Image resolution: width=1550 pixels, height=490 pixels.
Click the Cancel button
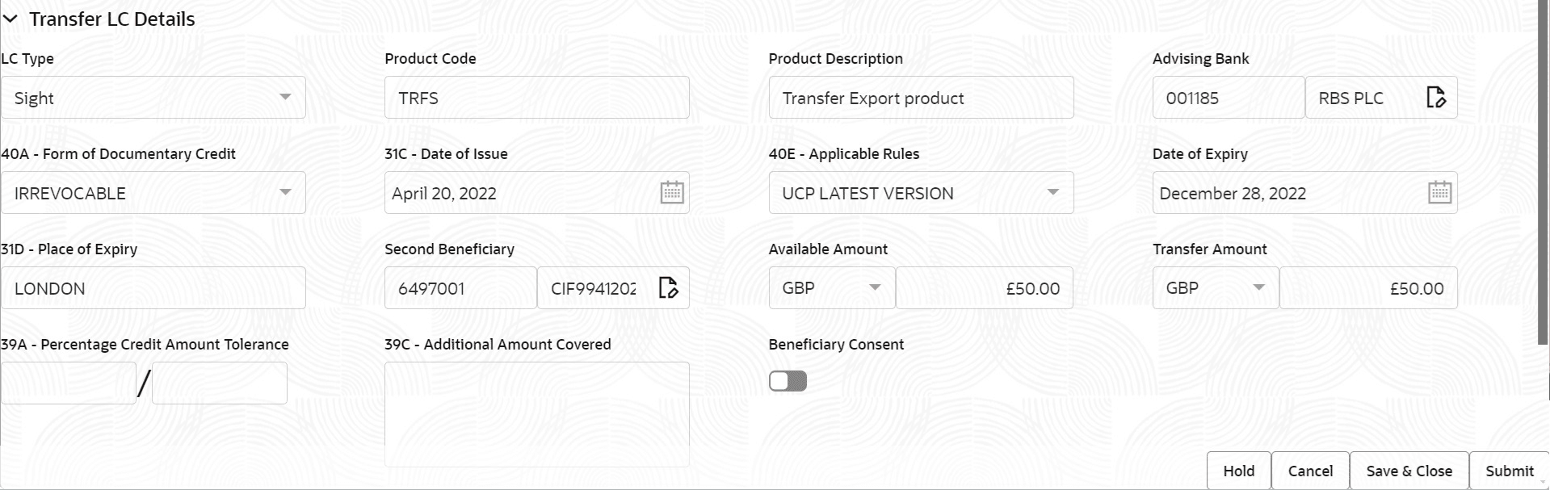[x=1309, y=471]
